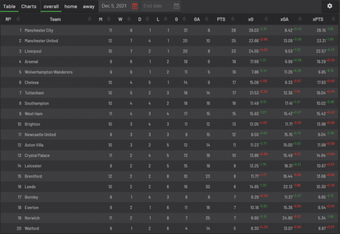This screenshot has height=234, width=340.
Task: Switch filter to home matches
Action: point(71,6)
